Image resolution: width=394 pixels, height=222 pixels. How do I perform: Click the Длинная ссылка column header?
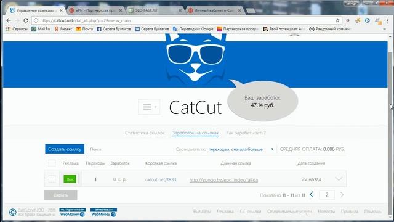point(236,163)
